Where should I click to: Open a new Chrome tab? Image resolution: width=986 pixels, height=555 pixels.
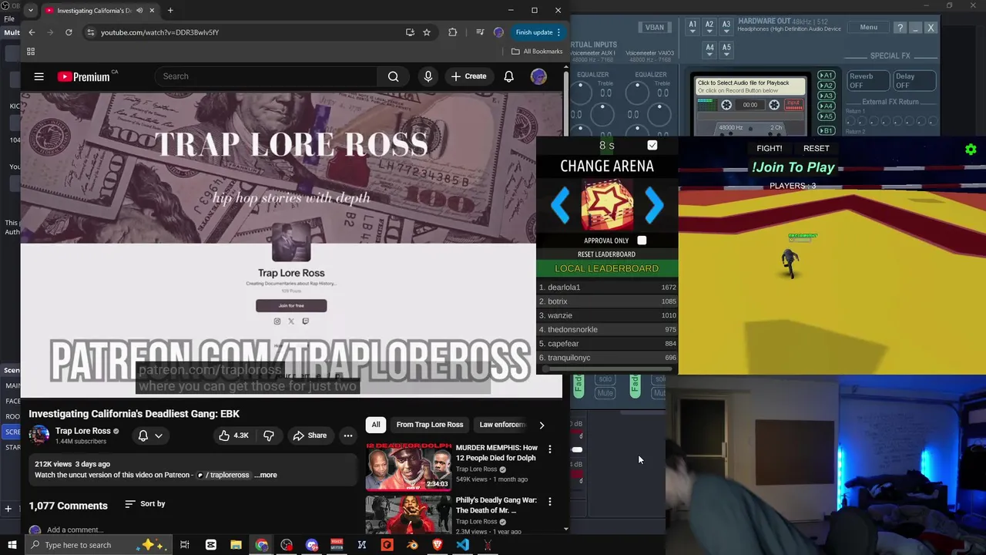pos(170,11)
